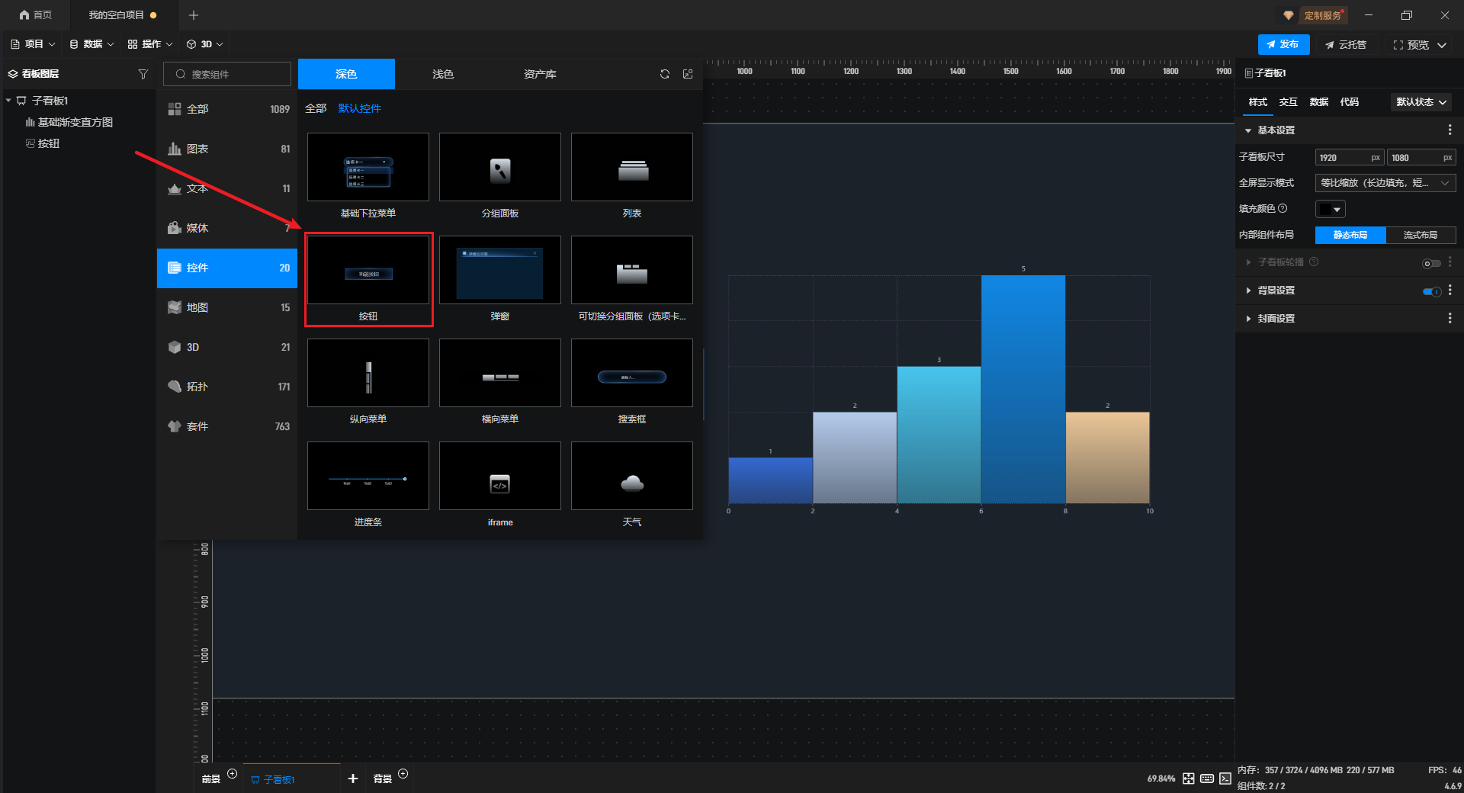
Task: Click the 云托管 button
Action: coord(1346,45)
